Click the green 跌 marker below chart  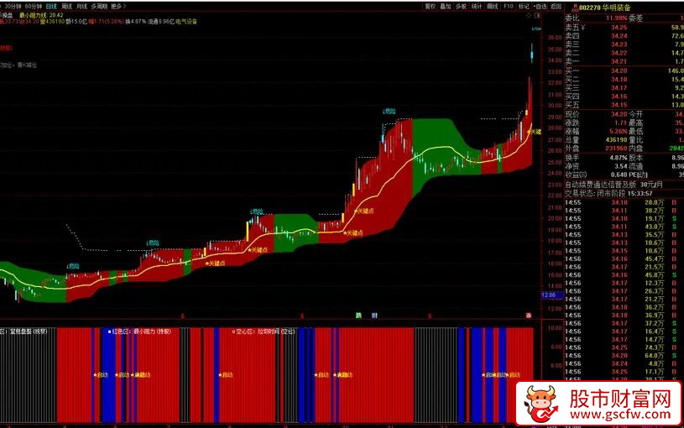(x=358, y=315)
